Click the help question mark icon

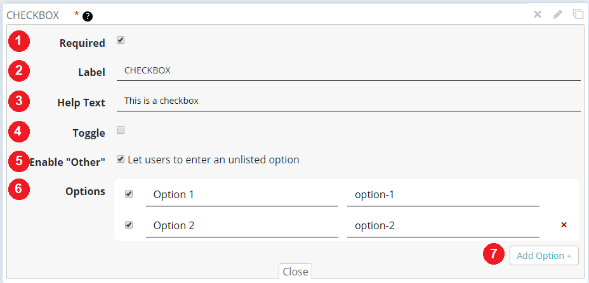[87, 15]
